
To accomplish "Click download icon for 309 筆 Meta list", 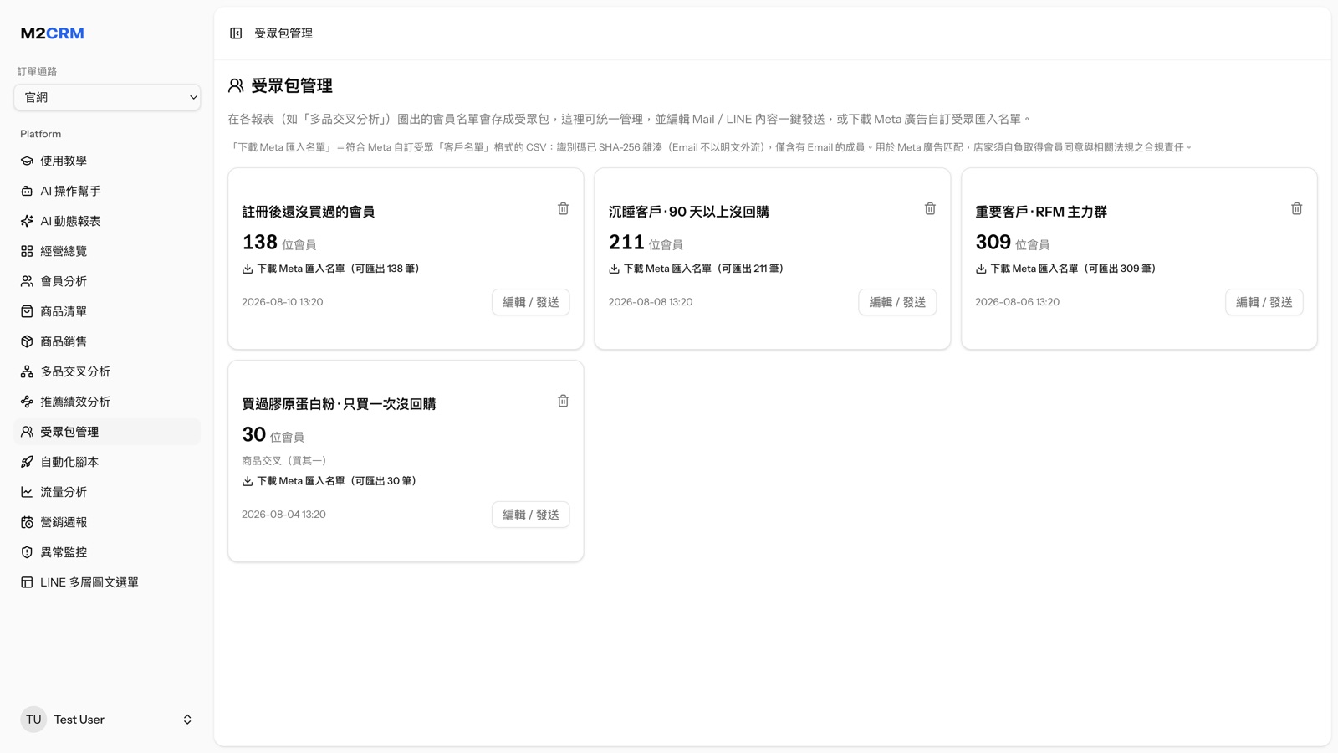I will (981, 269).
